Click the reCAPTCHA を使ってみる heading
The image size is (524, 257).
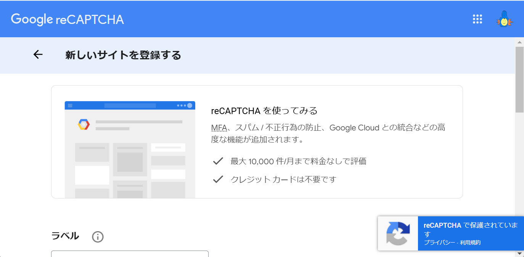[264, 111]
